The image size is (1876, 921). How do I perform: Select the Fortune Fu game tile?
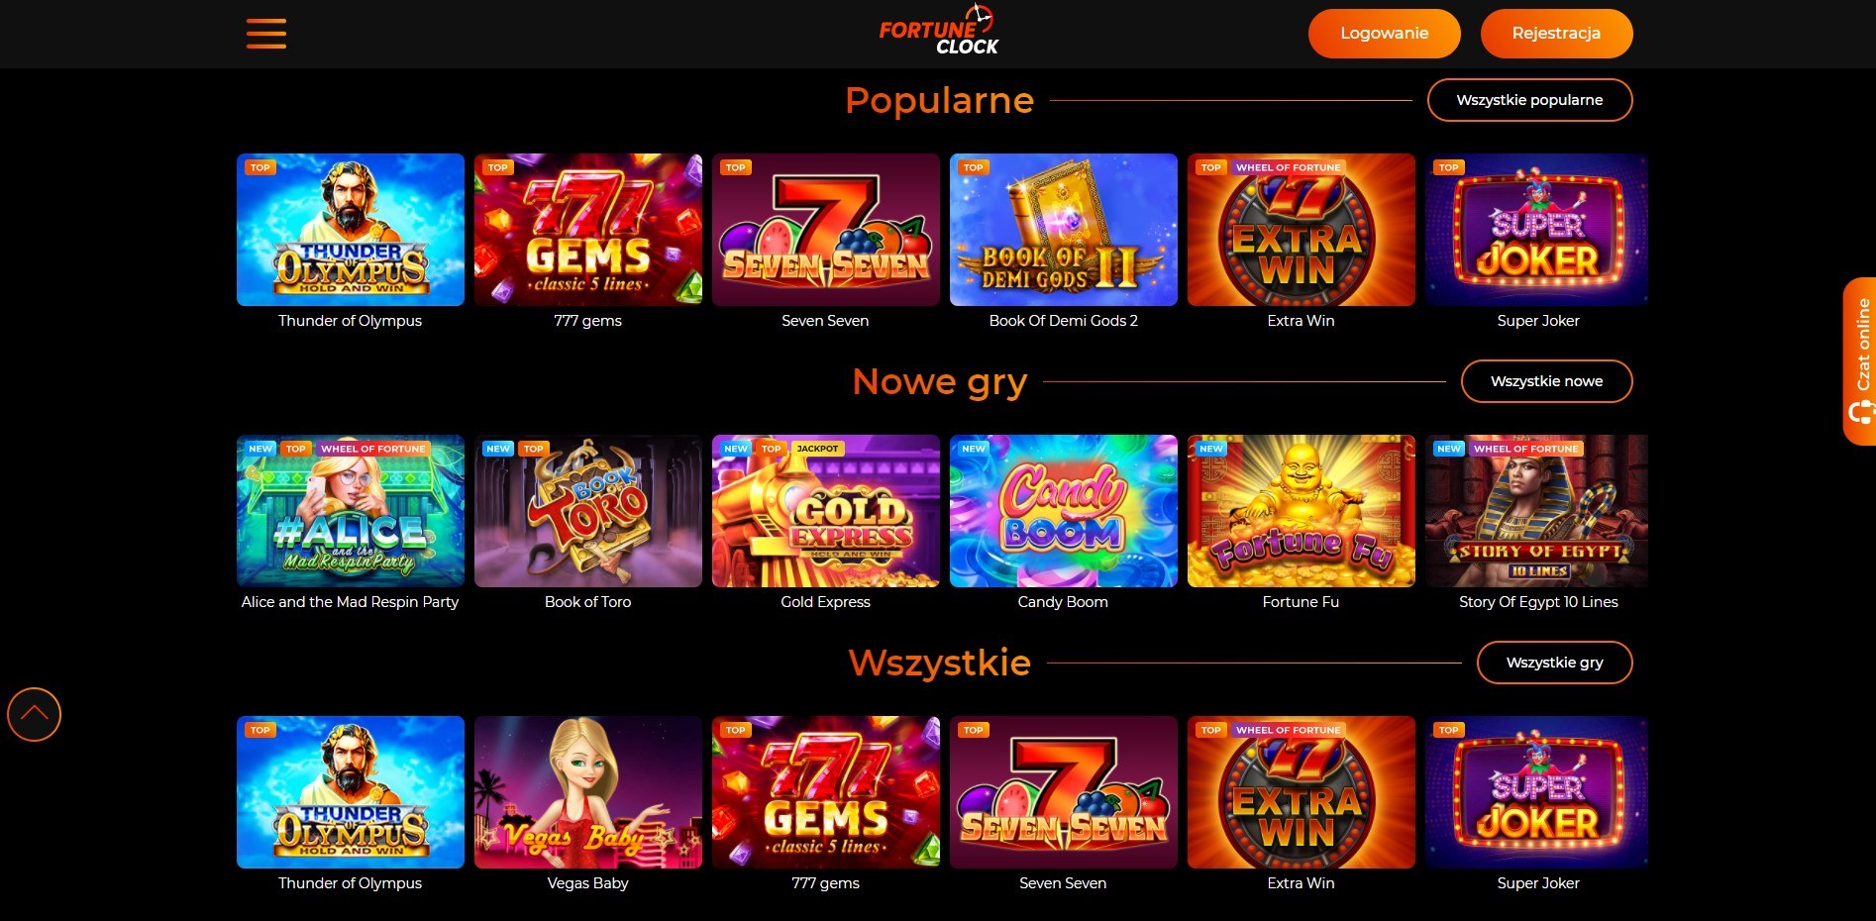click(1301, 511)
